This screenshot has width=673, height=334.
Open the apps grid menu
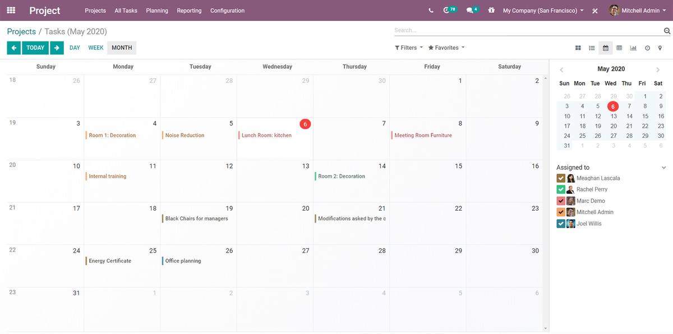(x=11, y=10)
